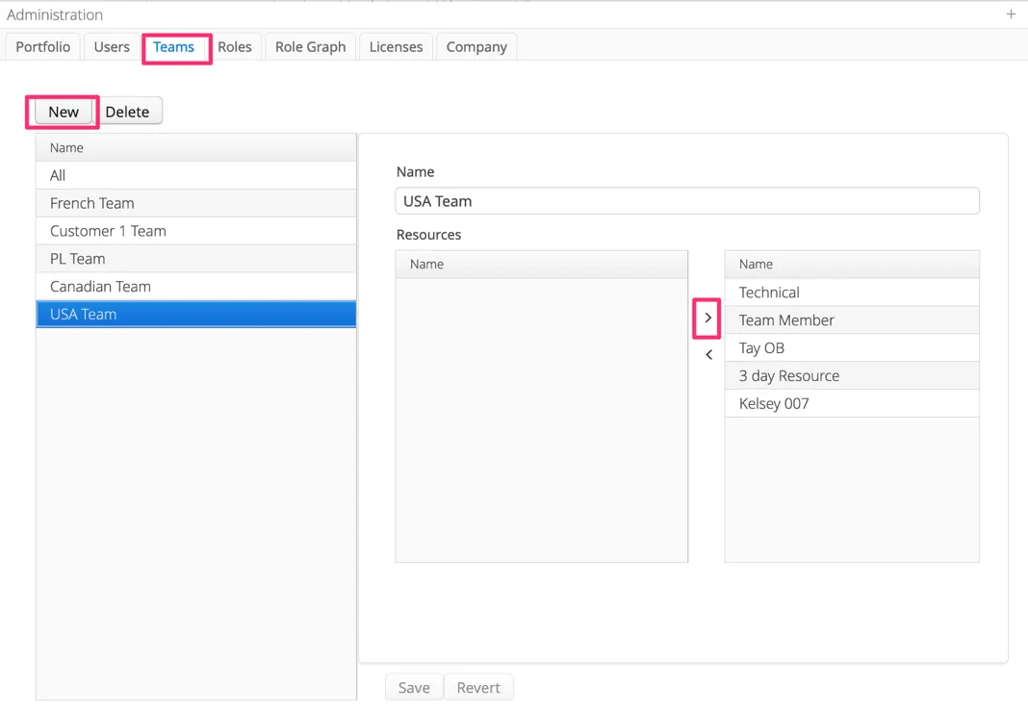Pick the 3 day Resource row
The width and height of the screenshot is (1028, 713).
852,375
